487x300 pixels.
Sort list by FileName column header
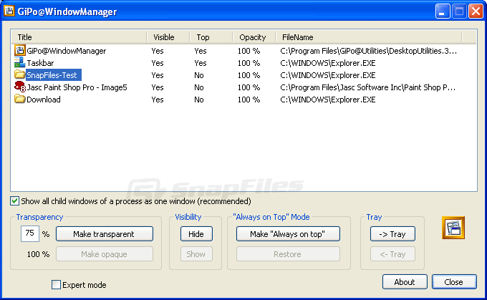point(369,37)
